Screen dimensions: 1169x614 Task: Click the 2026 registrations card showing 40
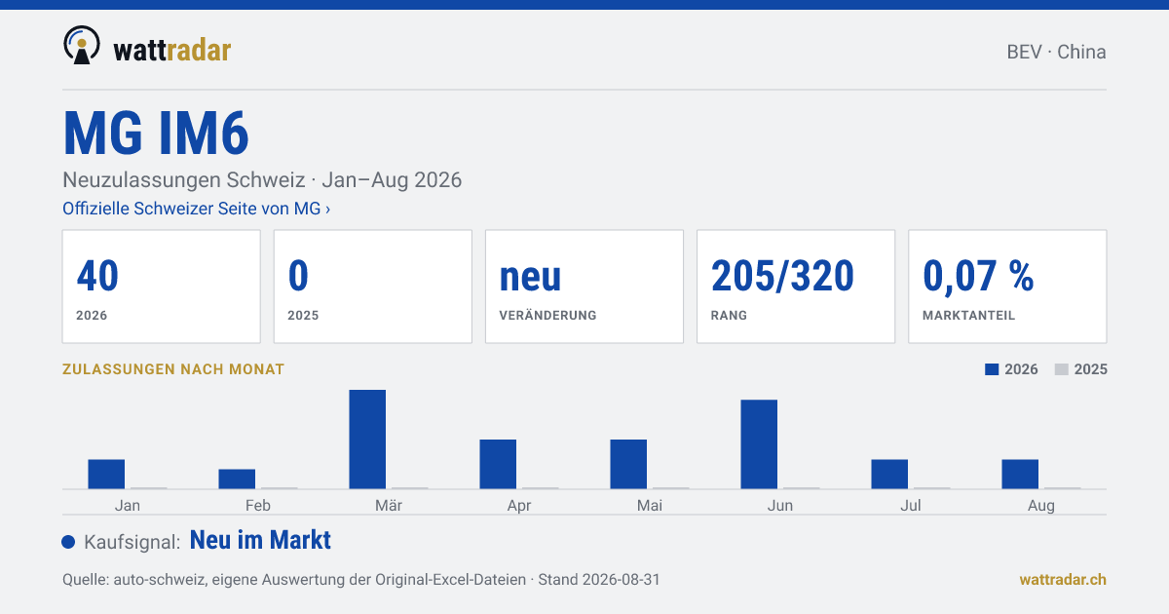162,287
